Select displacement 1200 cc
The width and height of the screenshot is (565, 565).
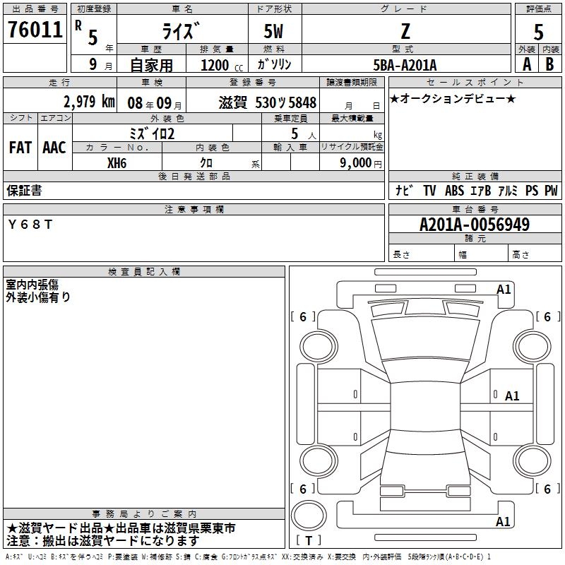tap(222, 65)
